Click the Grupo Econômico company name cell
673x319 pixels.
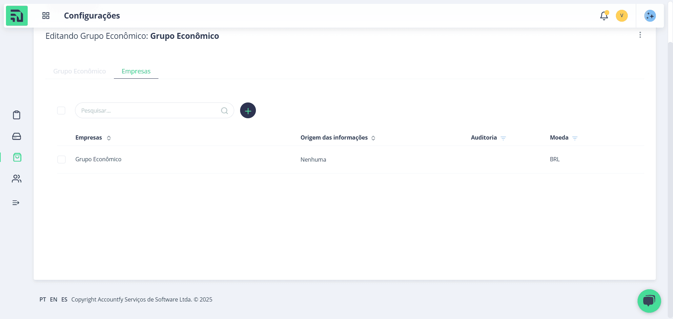click(98, 159)
